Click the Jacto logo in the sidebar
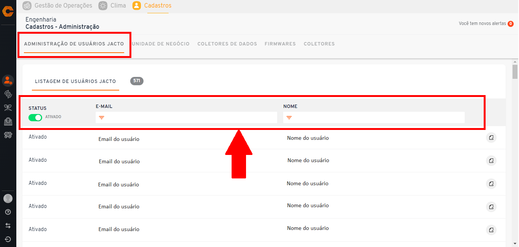 coord(8,11)
